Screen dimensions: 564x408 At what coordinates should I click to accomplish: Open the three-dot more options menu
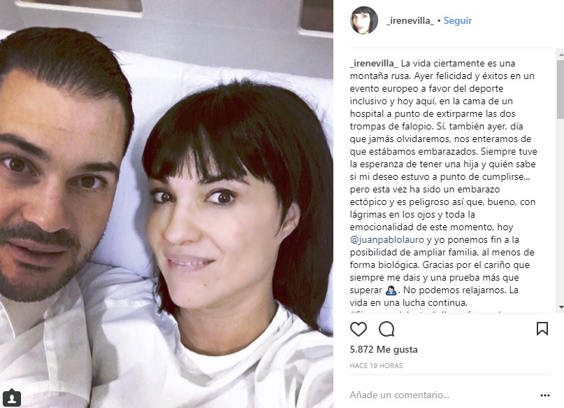545,395
